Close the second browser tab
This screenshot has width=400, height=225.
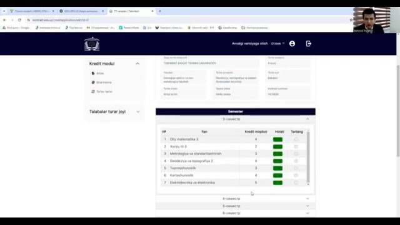(102, 11)
